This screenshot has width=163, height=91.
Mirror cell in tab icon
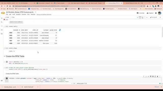155,76
